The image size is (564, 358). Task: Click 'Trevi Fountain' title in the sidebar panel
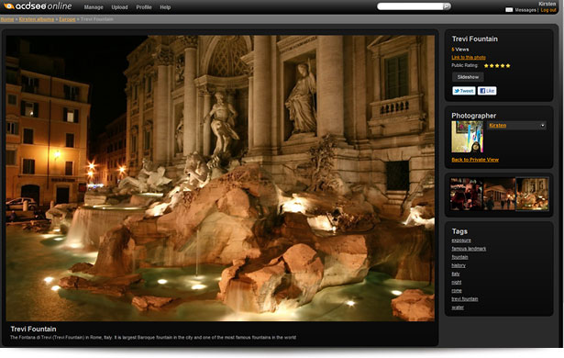tap(475, 39)
